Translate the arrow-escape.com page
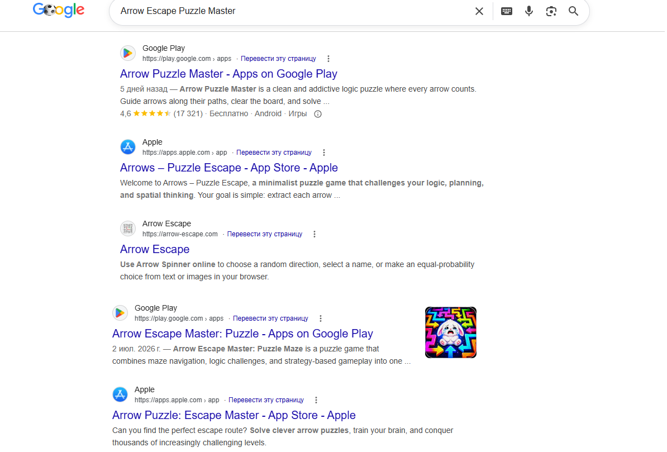The image size is (667, 452). pyautogui.click(x=265, y=235)
